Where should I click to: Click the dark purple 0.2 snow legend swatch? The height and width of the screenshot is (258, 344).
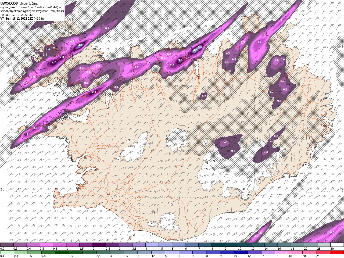pyautogui.click(x=7, y=245)
